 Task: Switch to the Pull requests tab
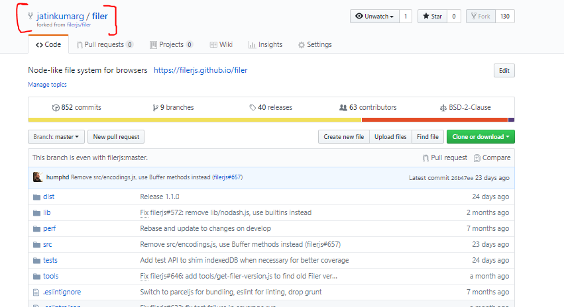pos(105,45)
